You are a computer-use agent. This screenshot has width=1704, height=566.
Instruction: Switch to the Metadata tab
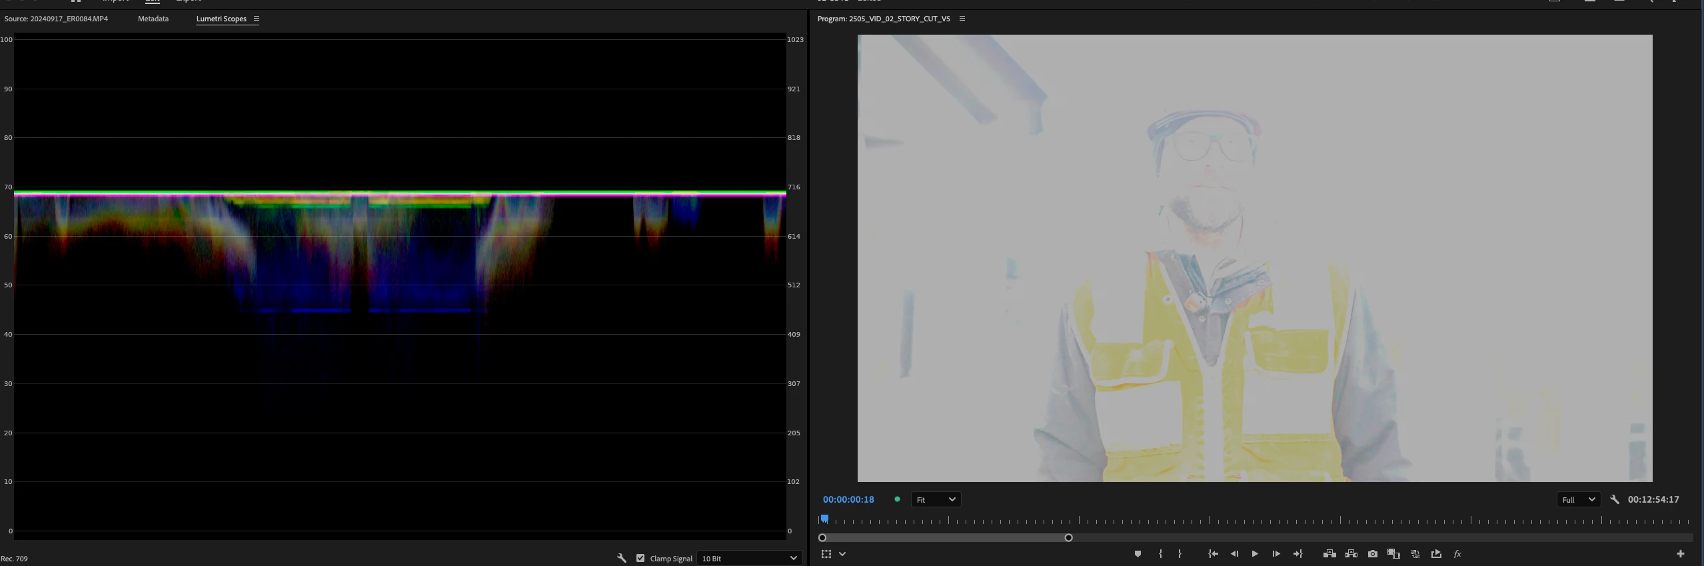[x=153, y=19]
